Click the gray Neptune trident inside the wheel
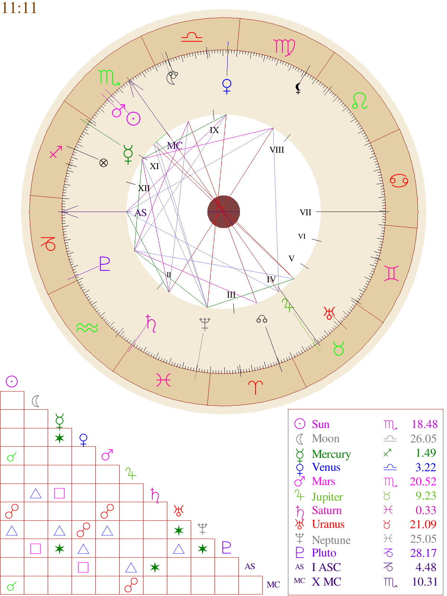The height and width of the screenshot is (596, 447). point(205,324)
